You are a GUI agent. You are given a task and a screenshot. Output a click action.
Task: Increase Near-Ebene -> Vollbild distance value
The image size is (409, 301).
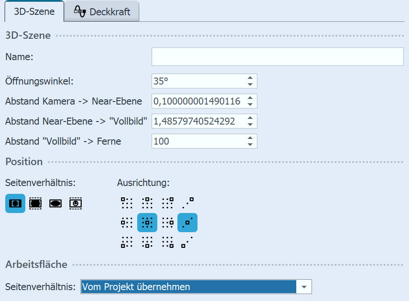tap(250, 118)
